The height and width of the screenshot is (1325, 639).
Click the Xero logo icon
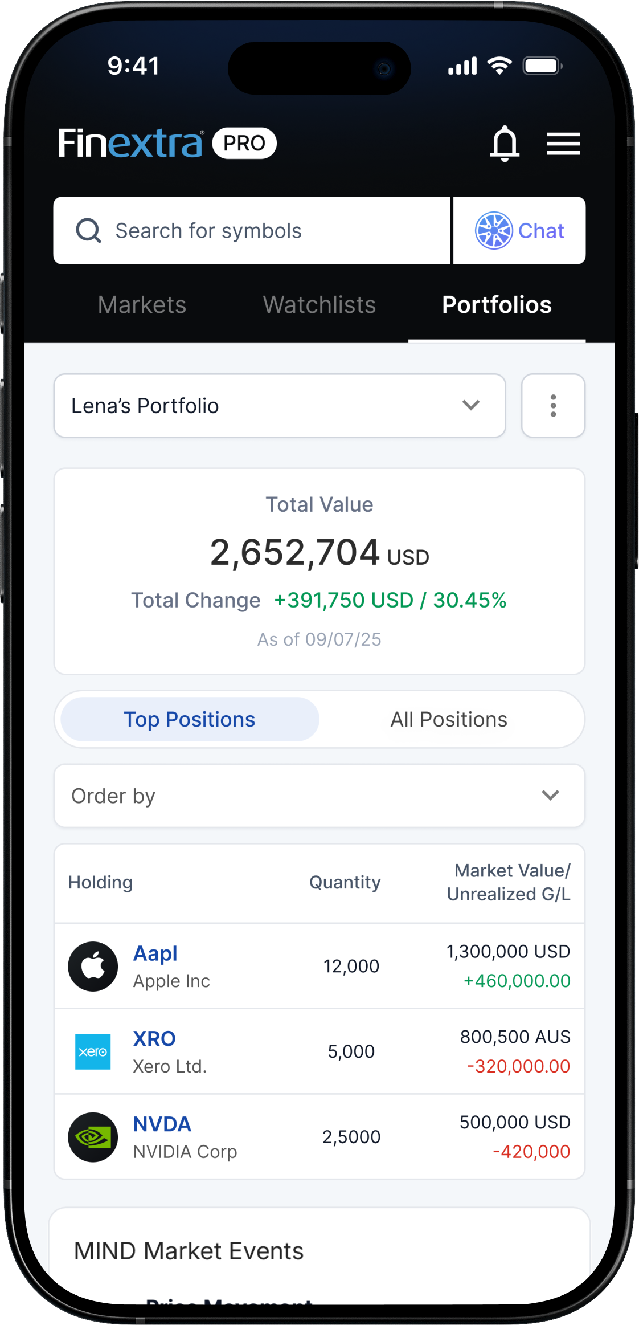(x=93, y=1051)
